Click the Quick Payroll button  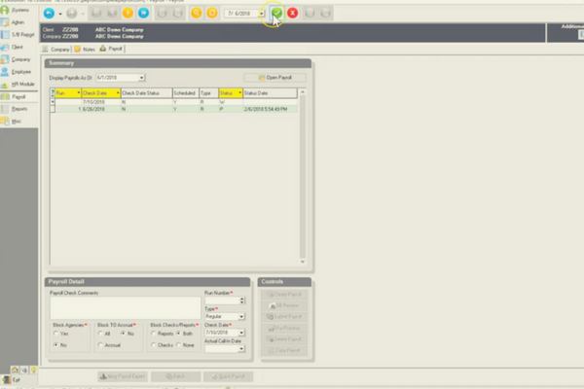(229, 376)
